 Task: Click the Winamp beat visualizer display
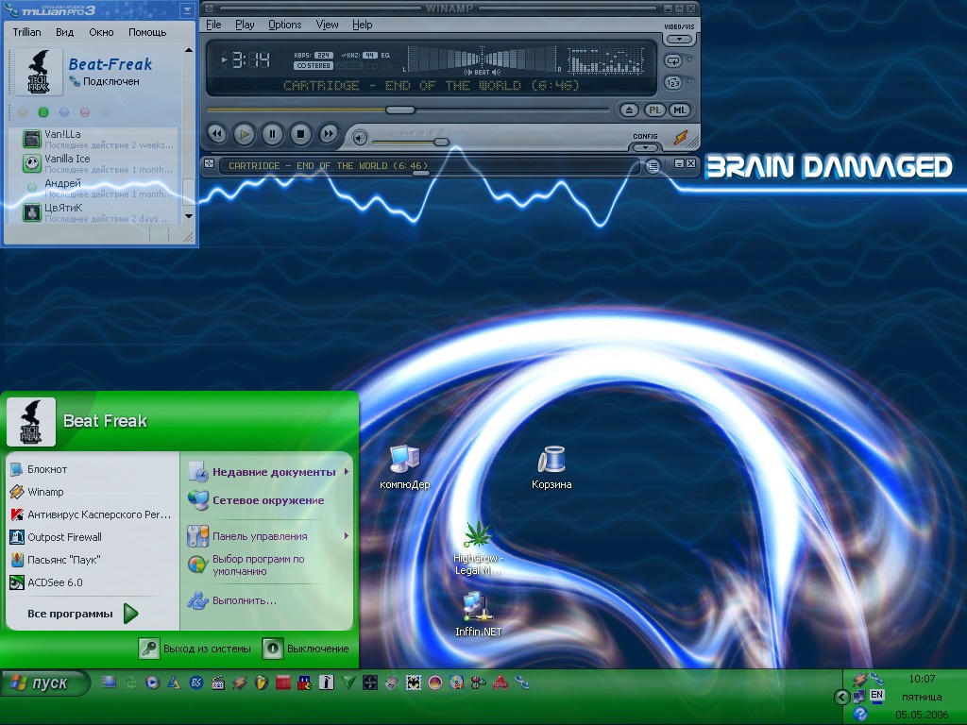click(482, 60)
